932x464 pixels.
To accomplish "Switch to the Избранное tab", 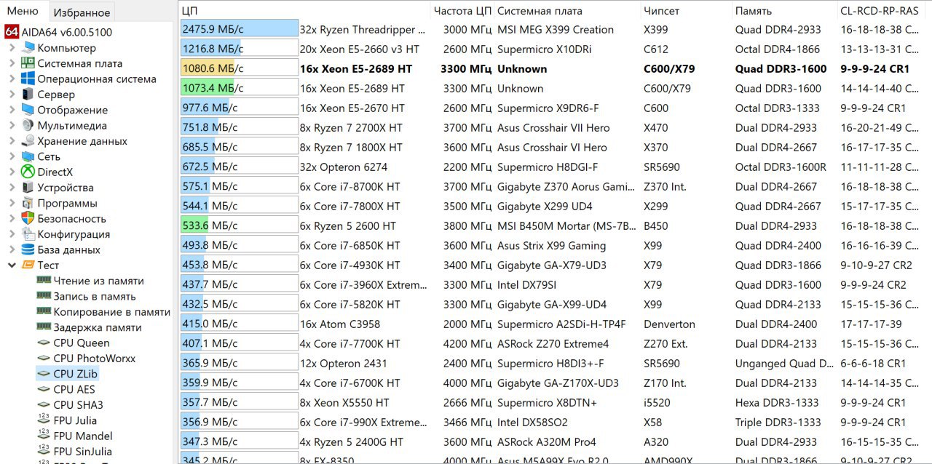I will [82, 12].
